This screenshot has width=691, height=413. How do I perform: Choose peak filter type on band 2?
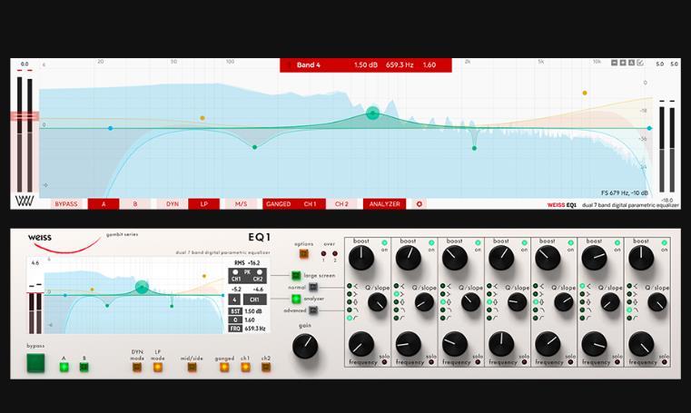click(396, 302)
